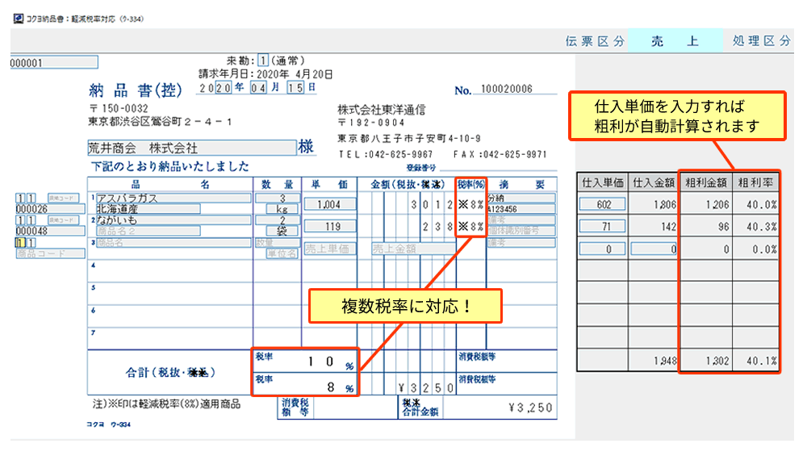
Task: Click the 未勘 field showing 1
Action: point(263,61)
